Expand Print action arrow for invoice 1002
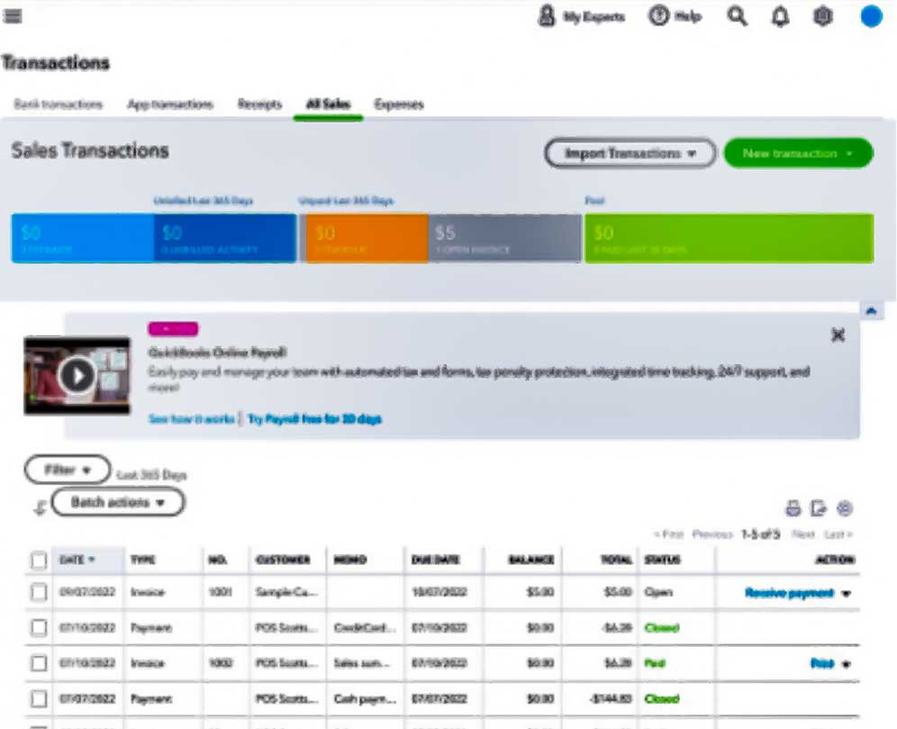 [846, 664]
